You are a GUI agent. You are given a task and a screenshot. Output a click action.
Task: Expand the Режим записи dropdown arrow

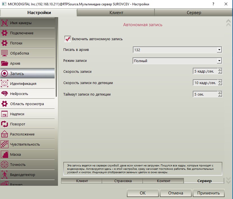219,61
